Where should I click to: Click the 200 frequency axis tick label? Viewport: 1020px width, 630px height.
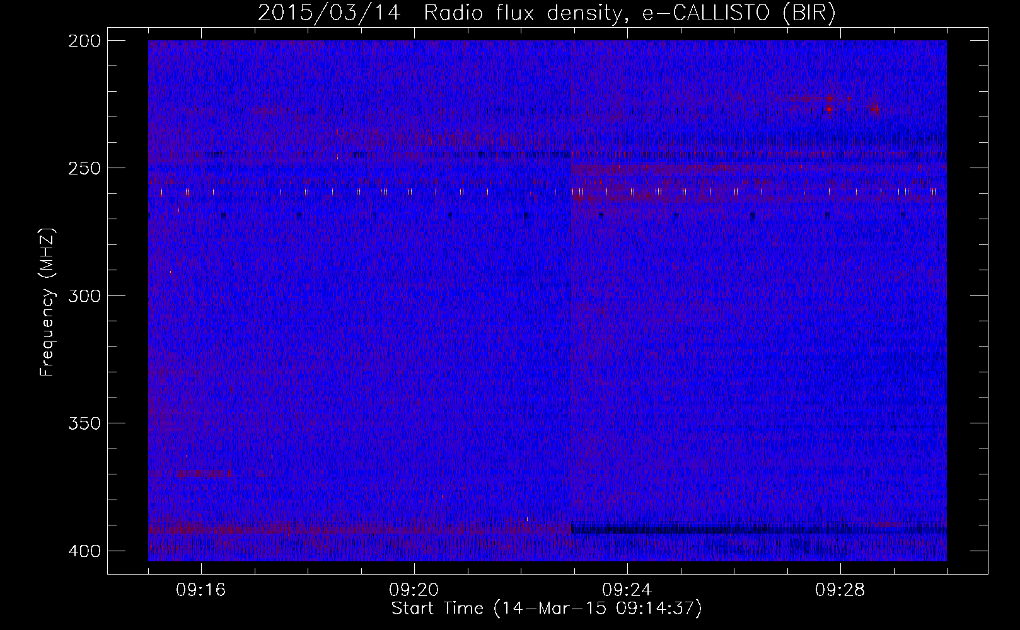pos(84,41)
